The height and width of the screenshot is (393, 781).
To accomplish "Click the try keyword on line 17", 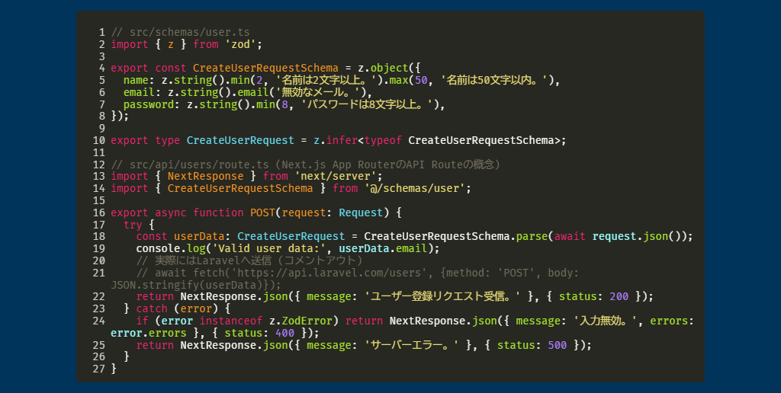I will 133,225.
